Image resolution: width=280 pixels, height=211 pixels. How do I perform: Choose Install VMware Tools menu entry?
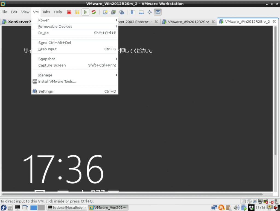coord(75,81)
